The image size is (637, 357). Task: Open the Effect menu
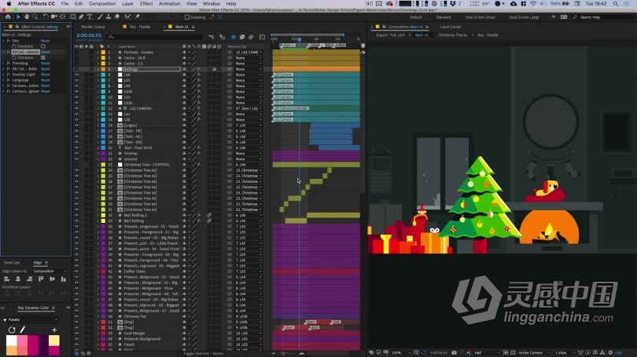146,4
